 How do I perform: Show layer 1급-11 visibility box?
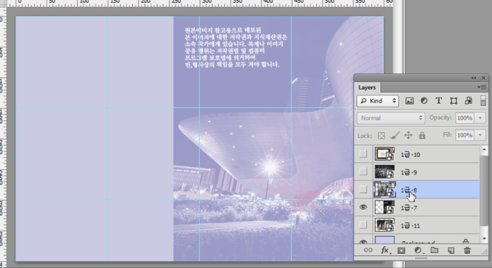tap(363, 225)
